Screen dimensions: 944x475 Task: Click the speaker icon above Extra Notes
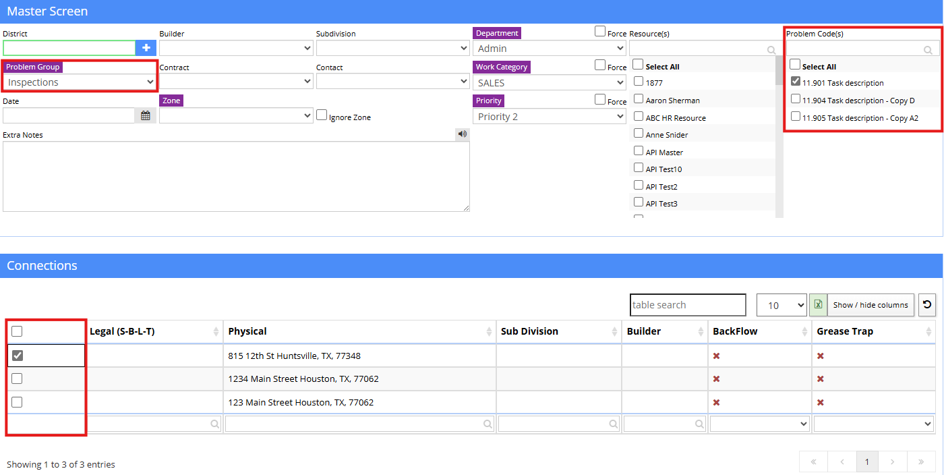coord(462,134)
